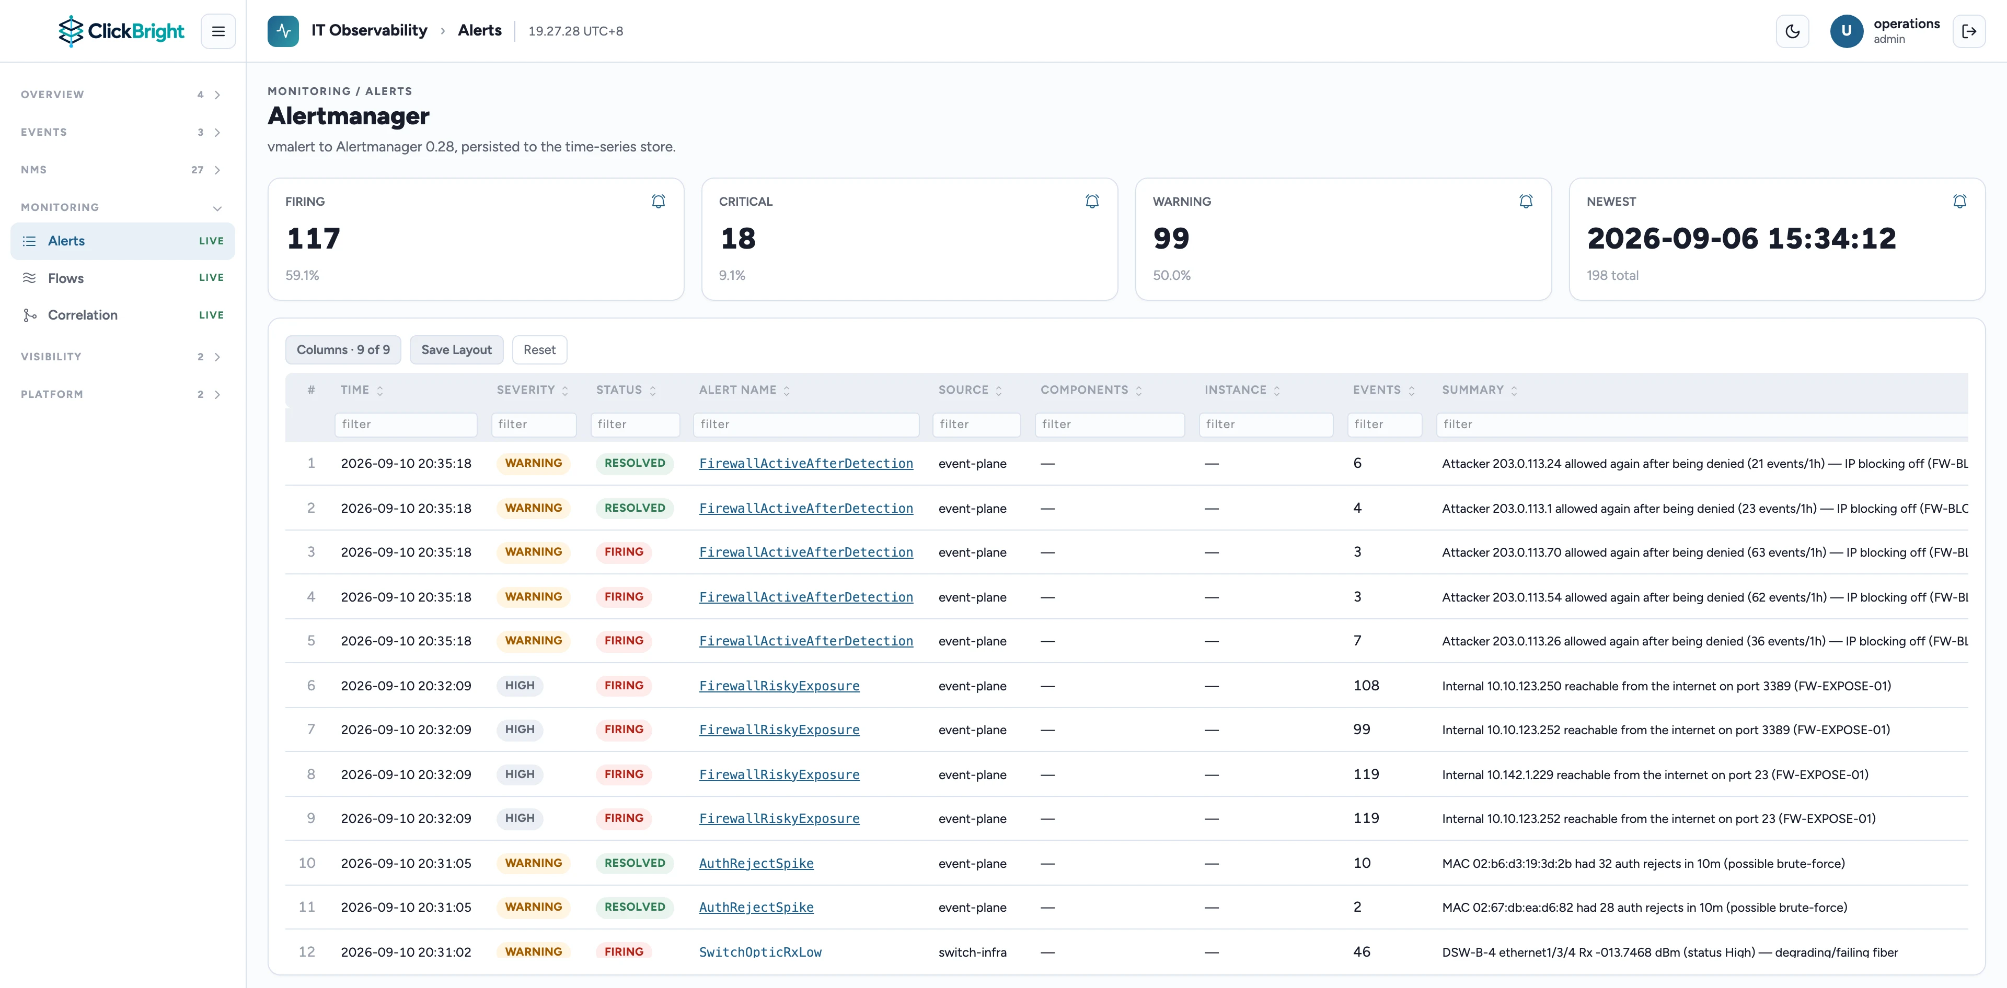Click the Time filter input
The height and width of the screenshot is (988, 2007).
406,425
